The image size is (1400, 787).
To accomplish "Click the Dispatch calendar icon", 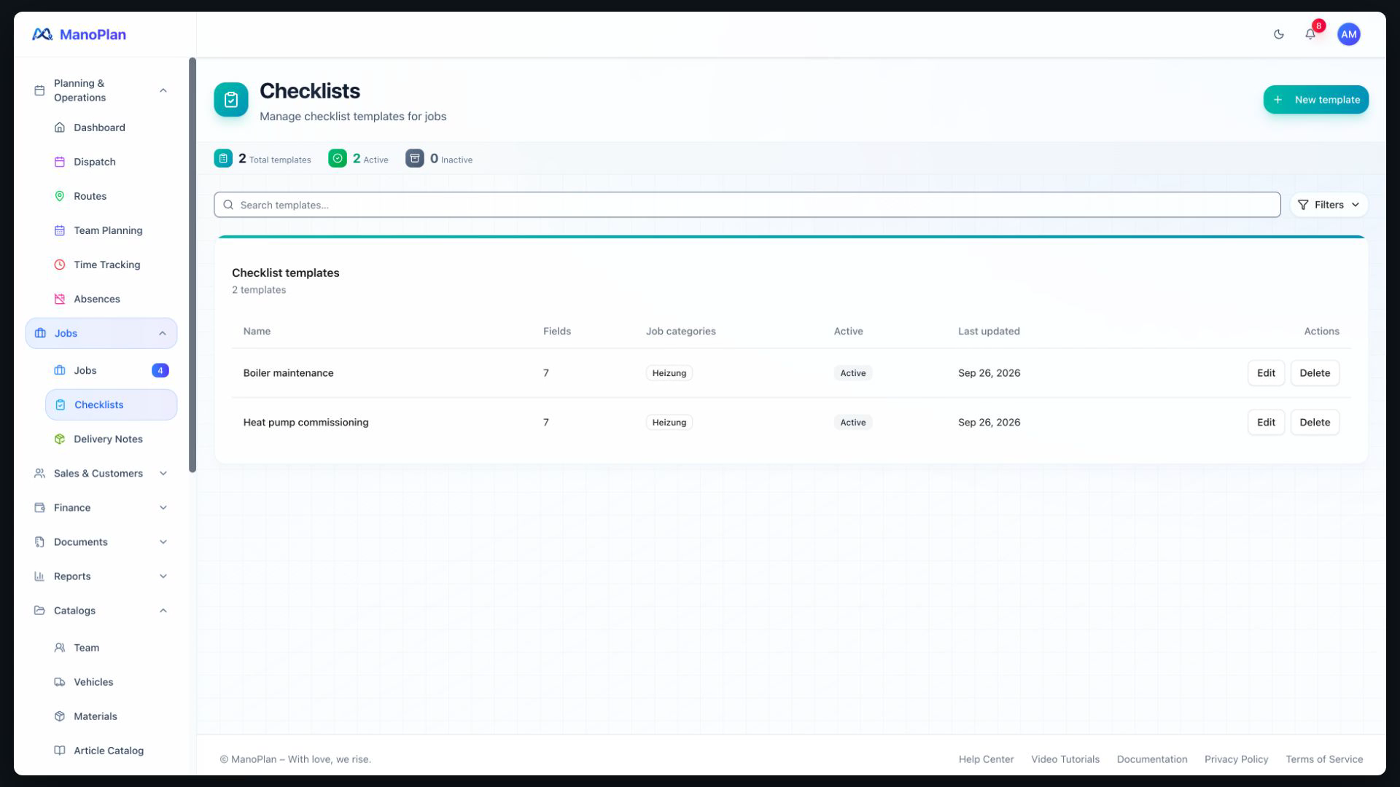I will click(x=60, y=162).
